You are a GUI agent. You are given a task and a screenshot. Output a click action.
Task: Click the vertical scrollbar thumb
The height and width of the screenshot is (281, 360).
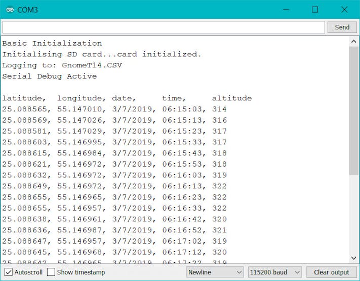click(353, 111)
